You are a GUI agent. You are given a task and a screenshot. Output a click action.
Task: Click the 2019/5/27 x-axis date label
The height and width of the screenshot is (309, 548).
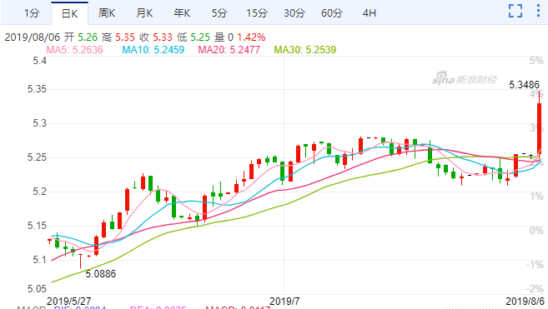click(69, 301)
